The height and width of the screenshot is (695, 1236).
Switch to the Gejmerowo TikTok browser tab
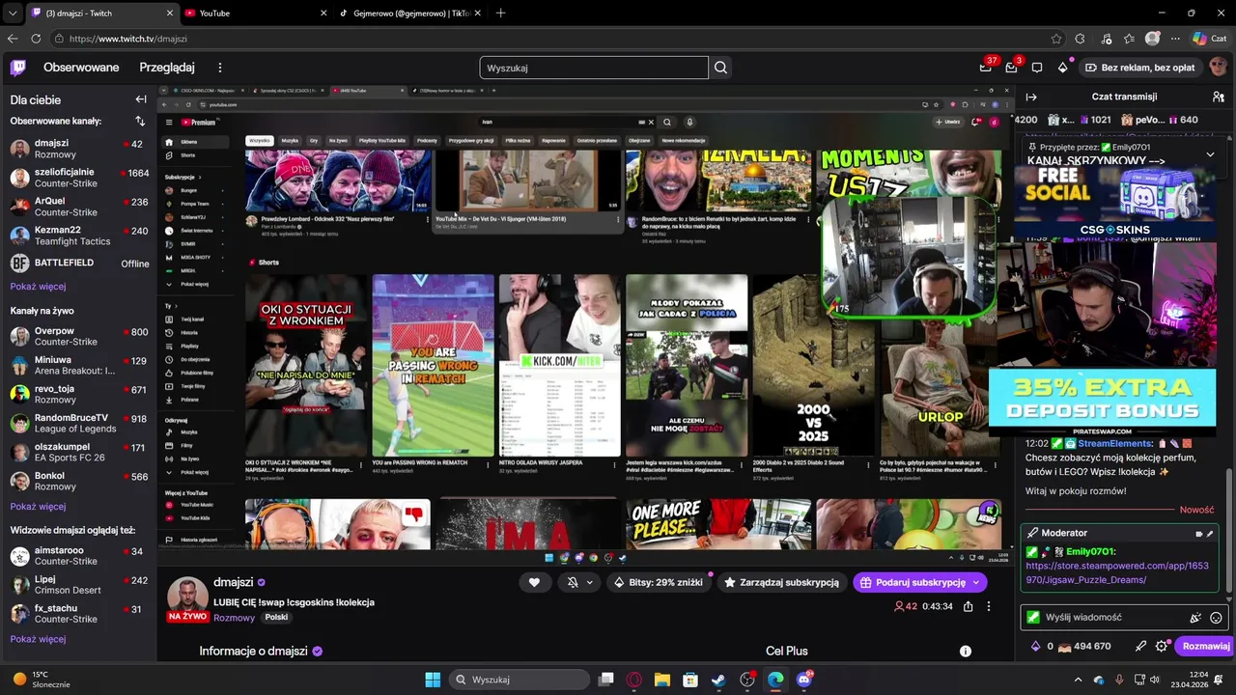[x=407, y=13]
